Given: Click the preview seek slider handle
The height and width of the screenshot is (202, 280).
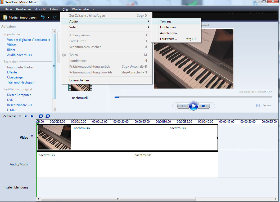Looking at the screenshot, I should (x=117, y=97).
